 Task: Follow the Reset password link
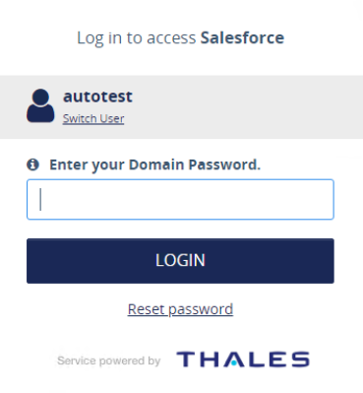tap(180, 309)
